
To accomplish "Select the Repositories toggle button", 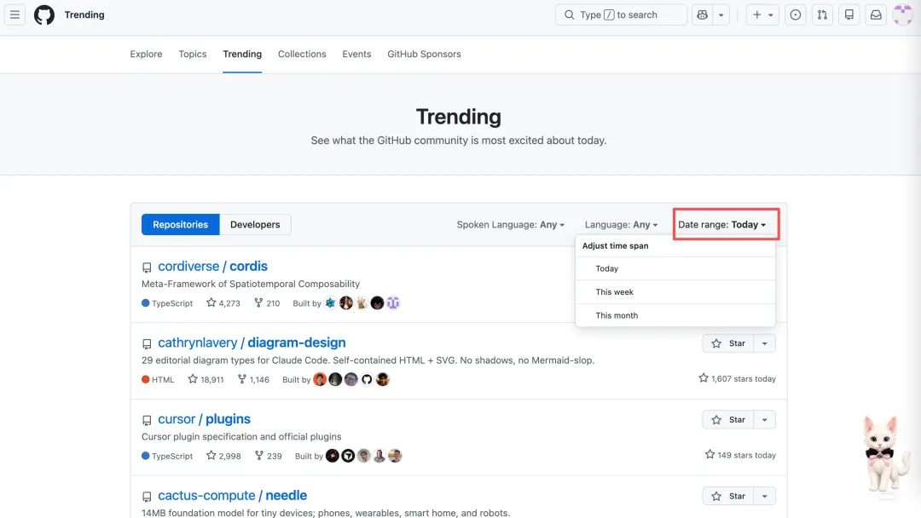I will click(x=180, y=225).
